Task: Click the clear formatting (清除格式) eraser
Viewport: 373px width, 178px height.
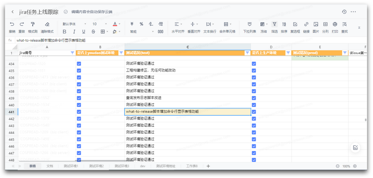Action: tap(47, 24)
